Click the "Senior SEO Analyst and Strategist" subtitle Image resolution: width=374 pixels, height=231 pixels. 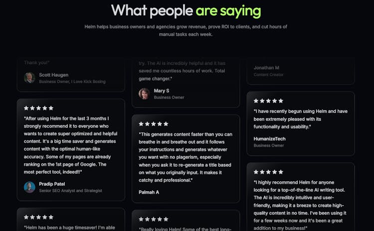71,191
